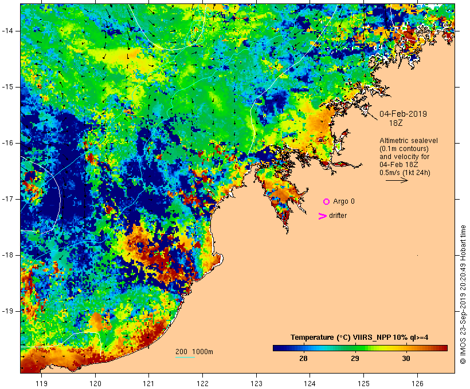The image size is (470, 389).
Task: Click 'and velocity for' legend line
Action: point(404,157)
